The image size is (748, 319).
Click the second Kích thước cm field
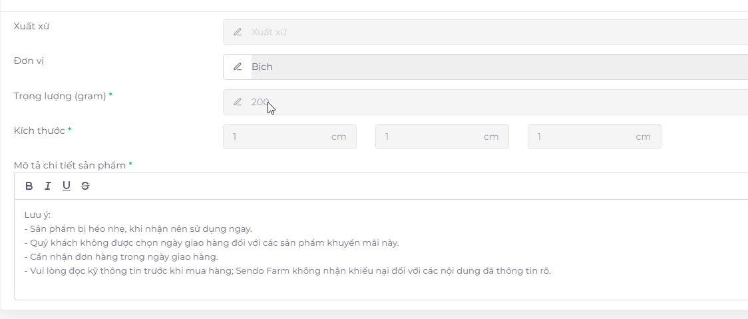[442, 137]
